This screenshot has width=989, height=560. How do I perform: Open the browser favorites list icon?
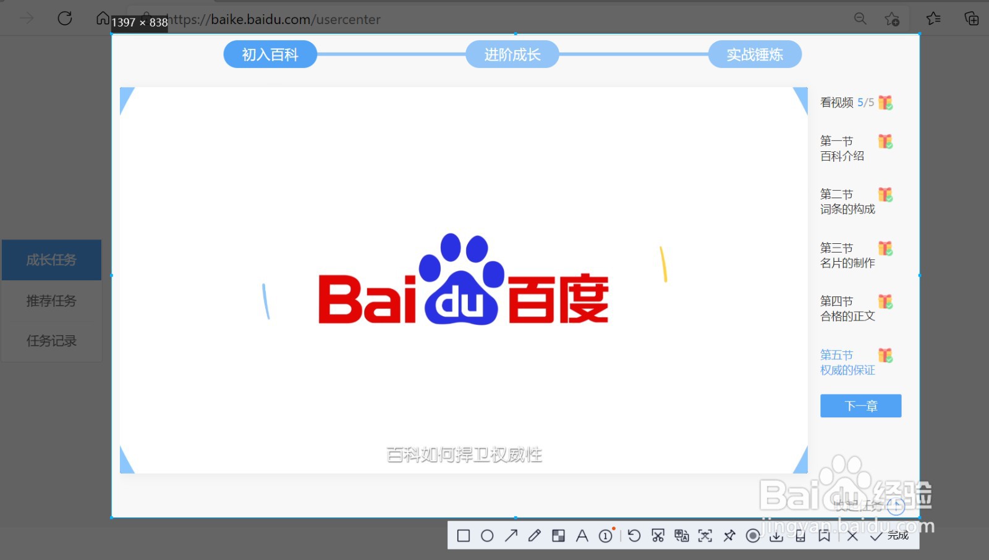coord(933,19)
